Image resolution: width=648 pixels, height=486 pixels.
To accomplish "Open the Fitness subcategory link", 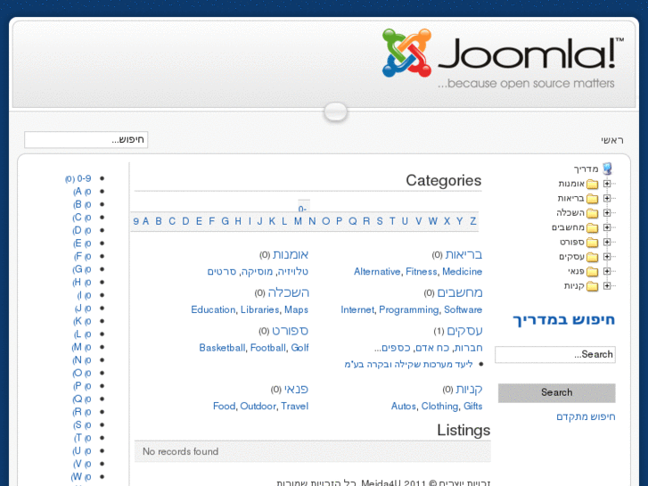I will pyautogui.click(x=421, y=272).
